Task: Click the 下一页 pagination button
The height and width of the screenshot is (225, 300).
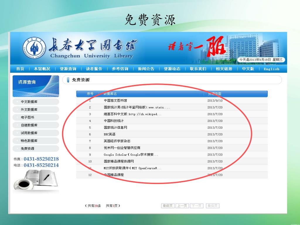Action: coord(197,206)
